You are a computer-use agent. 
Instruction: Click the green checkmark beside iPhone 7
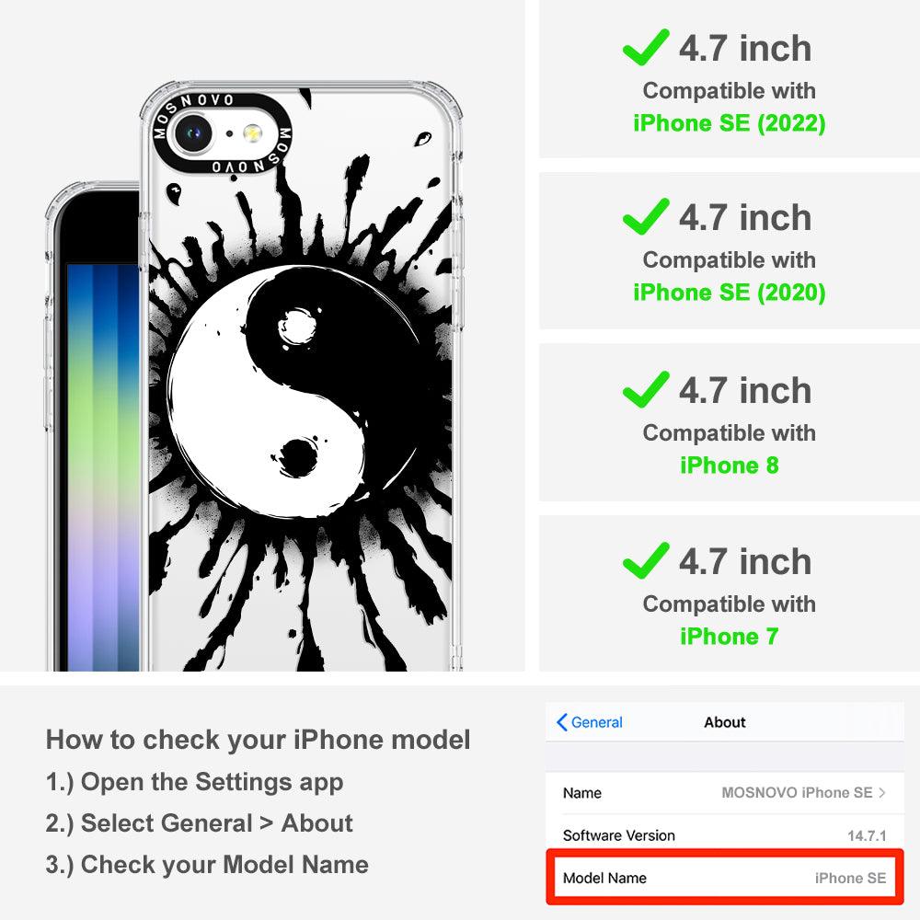[646, 560]
